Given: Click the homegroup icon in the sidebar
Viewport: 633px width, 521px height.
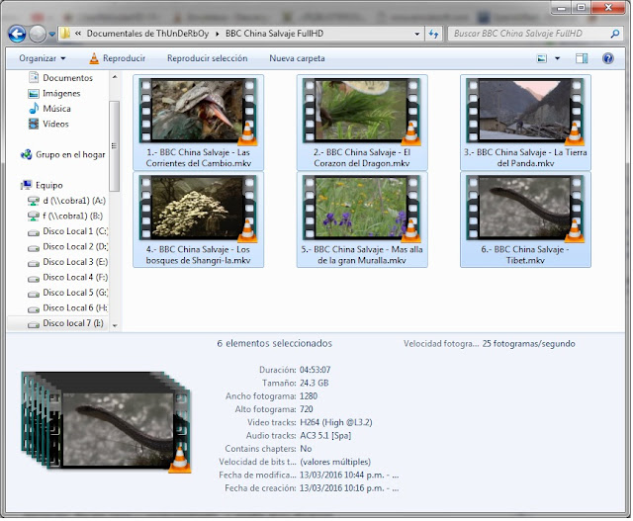Looking at the screenshot, I should 27,154.
